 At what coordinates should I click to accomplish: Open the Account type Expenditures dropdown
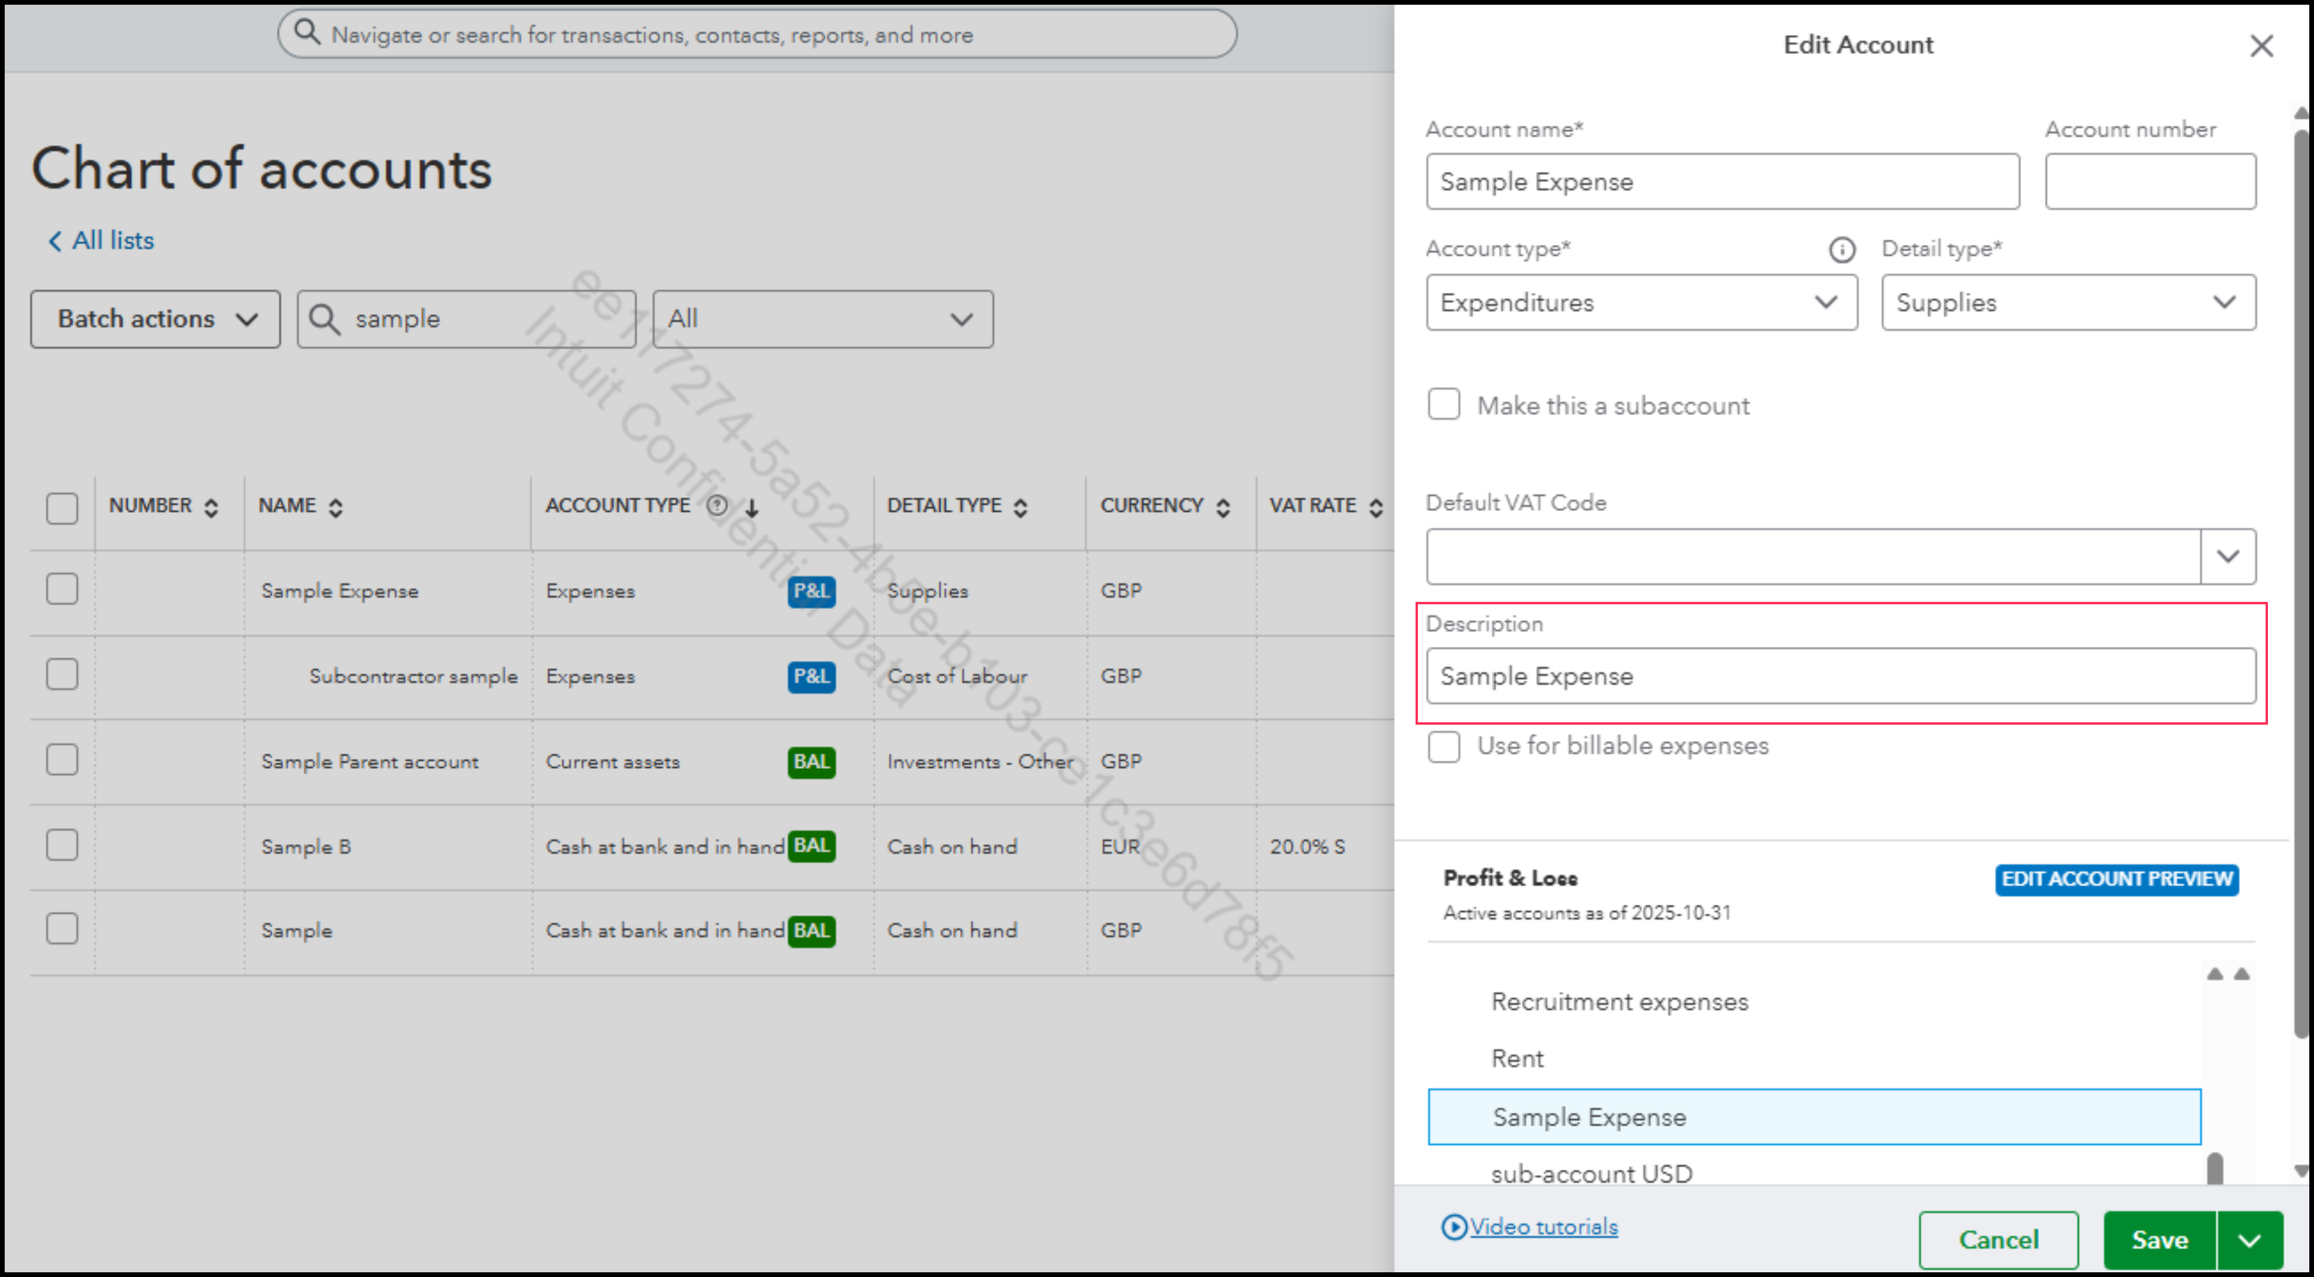click(1641, 303)
